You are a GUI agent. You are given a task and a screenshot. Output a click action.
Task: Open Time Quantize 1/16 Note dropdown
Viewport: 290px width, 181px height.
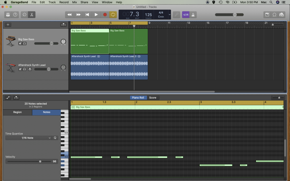(29, 138)
